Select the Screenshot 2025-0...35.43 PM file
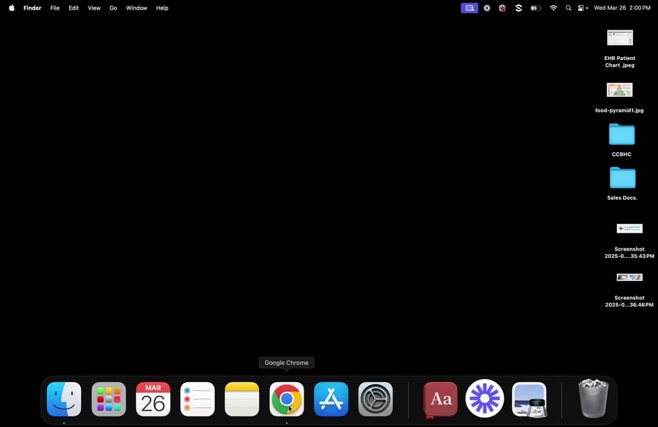 tap(630, 241)
